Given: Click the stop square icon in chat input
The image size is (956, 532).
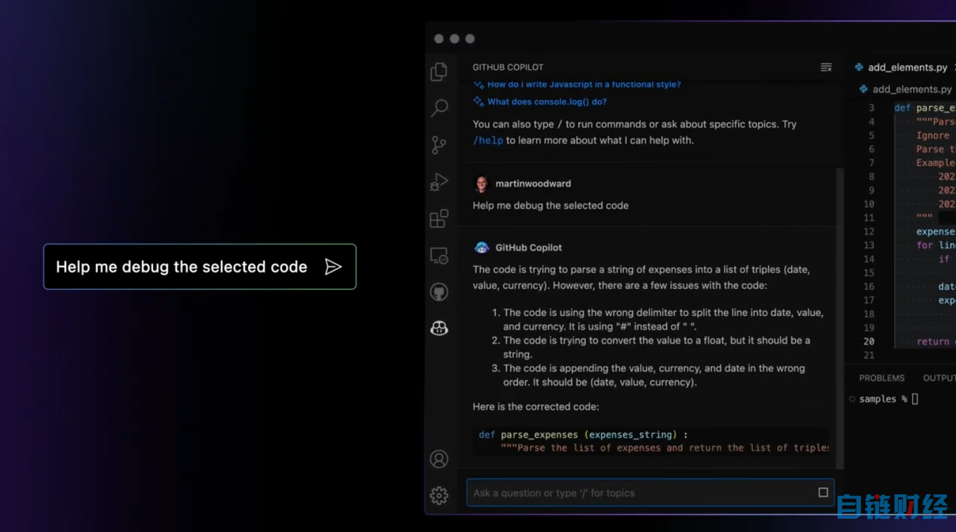Looking at the screenshot, I should [823, 492].
